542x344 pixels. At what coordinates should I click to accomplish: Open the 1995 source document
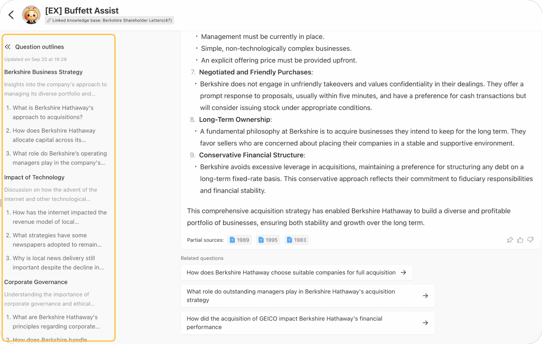268,240
